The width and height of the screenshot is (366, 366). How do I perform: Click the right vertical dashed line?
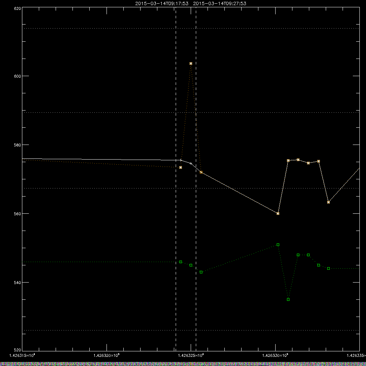point(196,179)
